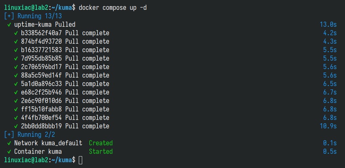The height and width of the screenshot is (168, 345).
Task: Click the 13.0s timing for uptime-kuma
Action: point(328,25)
